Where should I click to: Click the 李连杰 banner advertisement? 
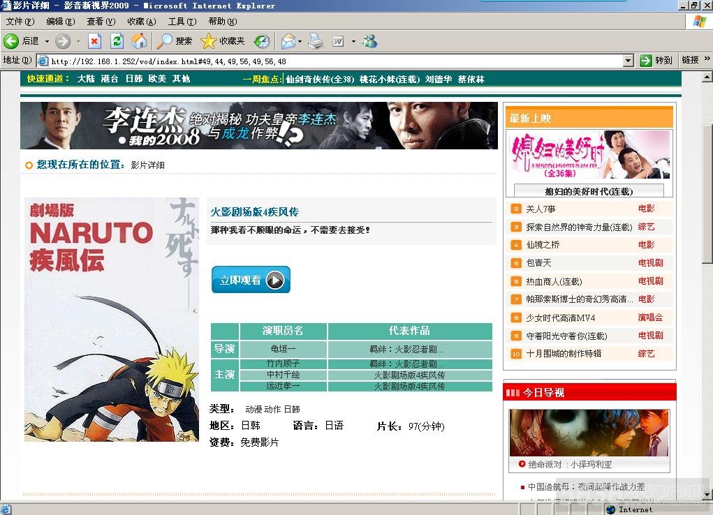tap(259, 126)
